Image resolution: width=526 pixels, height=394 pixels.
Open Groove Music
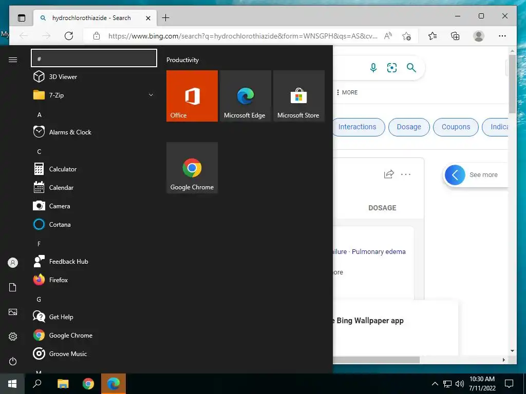(94, 354)
